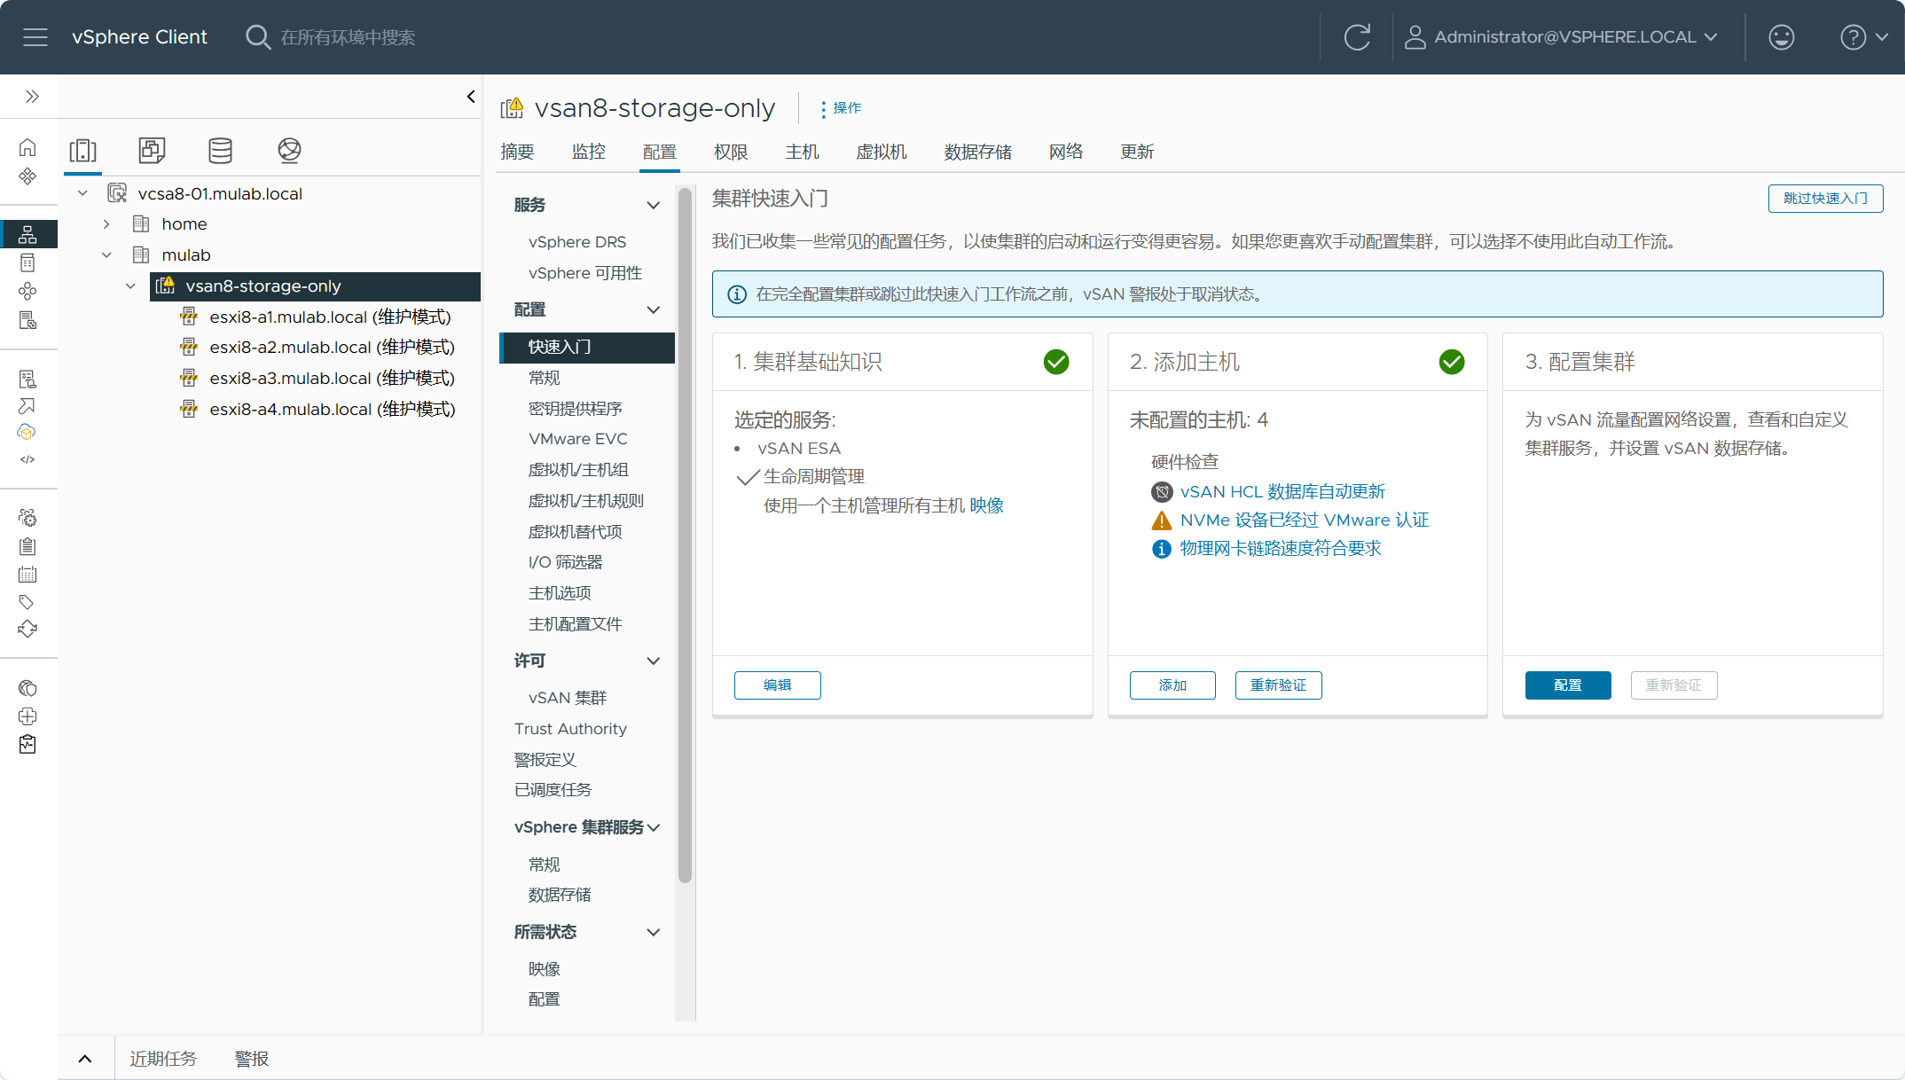The height and width of the screenshot is (1080, 1905).
Task: Open the smiley feedback icon
Action: tap(1781, 37)
